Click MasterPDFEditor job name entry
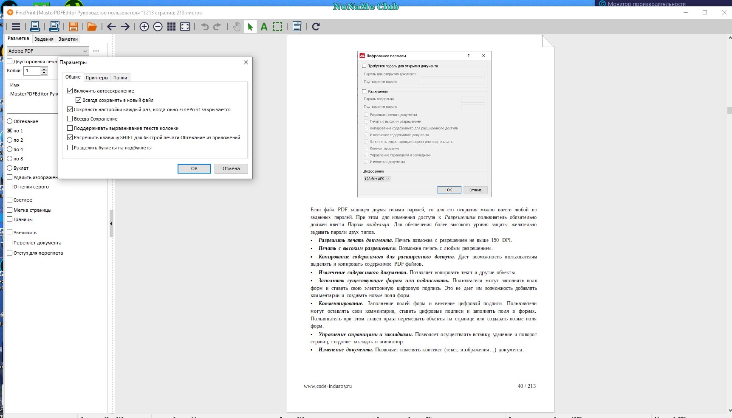The width and height of the screenshot is (732, 418). [x=34, y=94]
